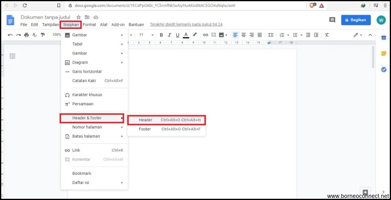Star the document
Viewport: 391px width, 200px height.
click(x=79, y=17)
